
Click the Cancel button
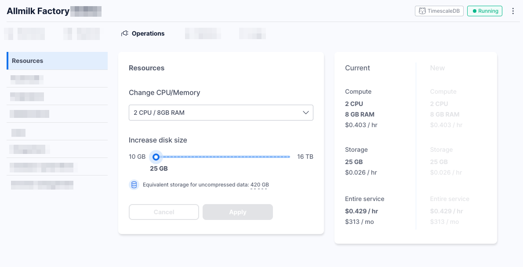coord(164,212)
